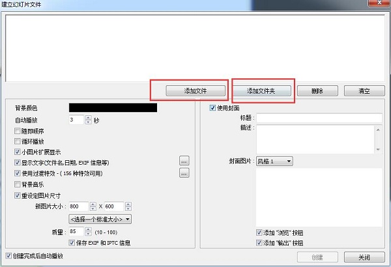Open the … options button beside 显示文字
The image size is (391, 267).
pos(184,161)
